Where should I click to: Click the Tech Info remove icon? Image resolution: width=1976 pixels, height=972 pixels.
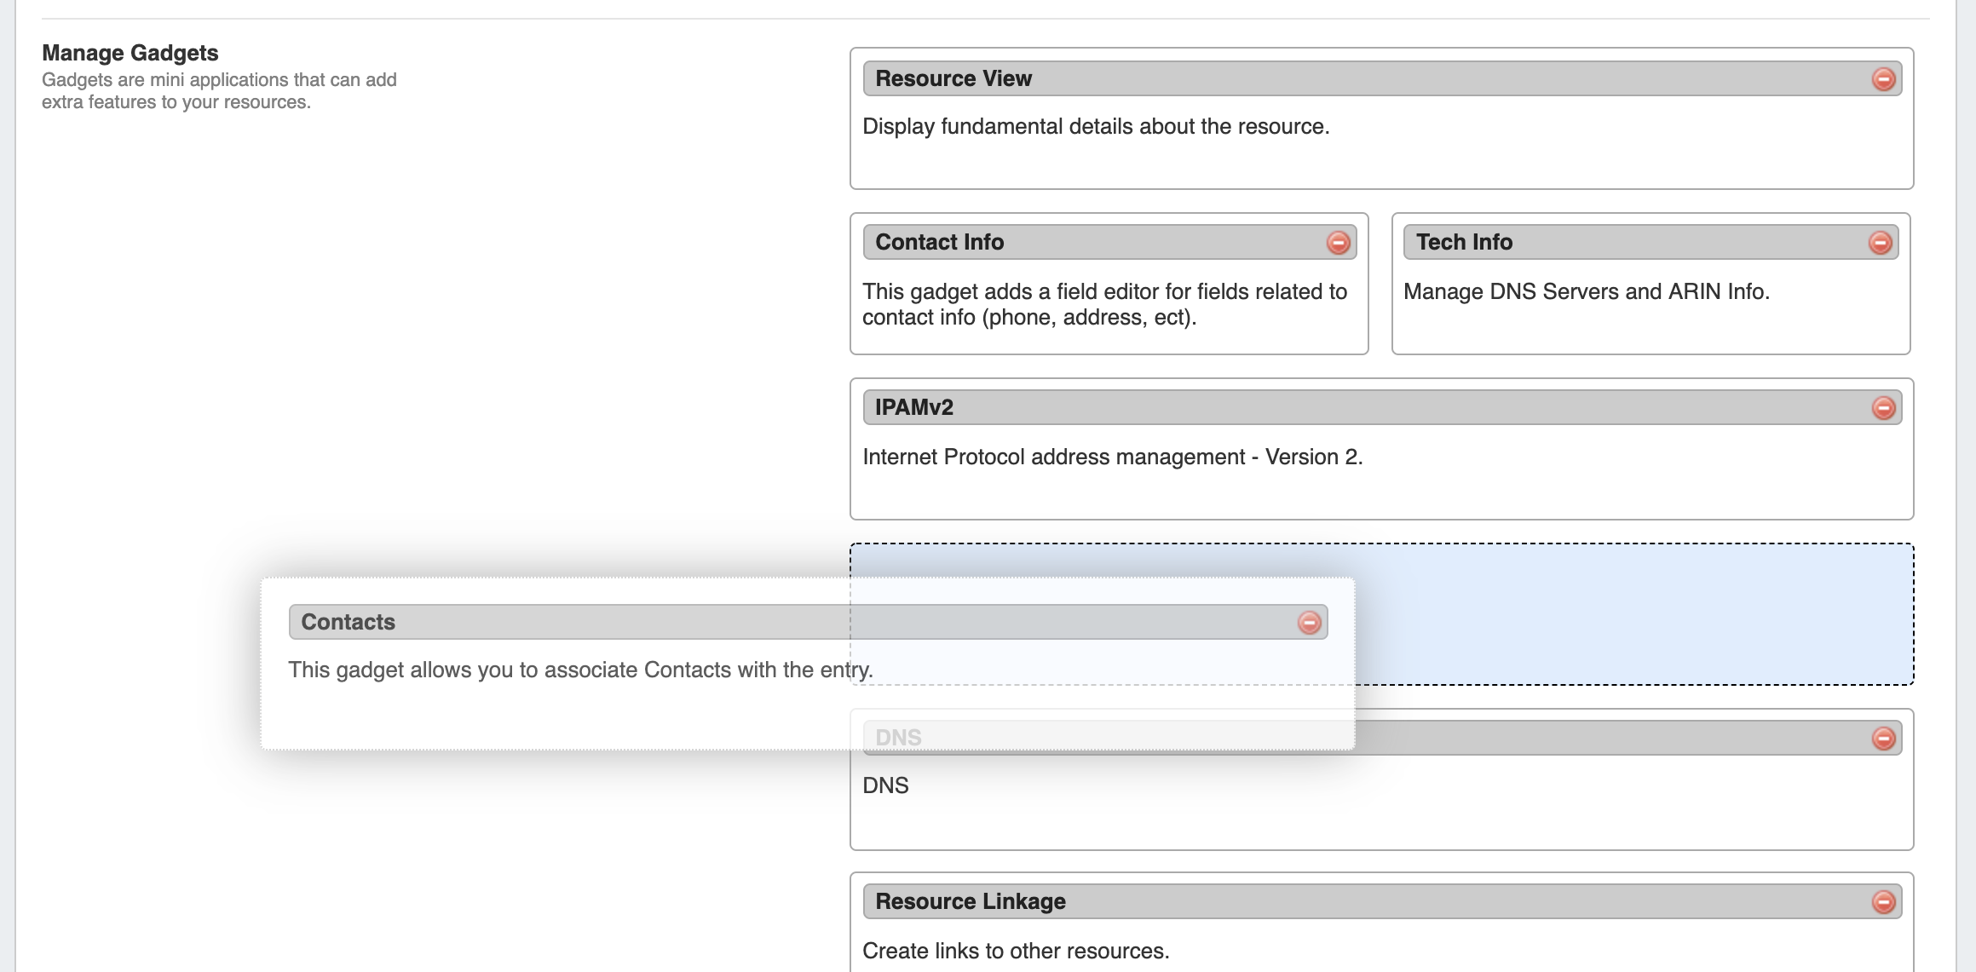[x=1880, y=243]
